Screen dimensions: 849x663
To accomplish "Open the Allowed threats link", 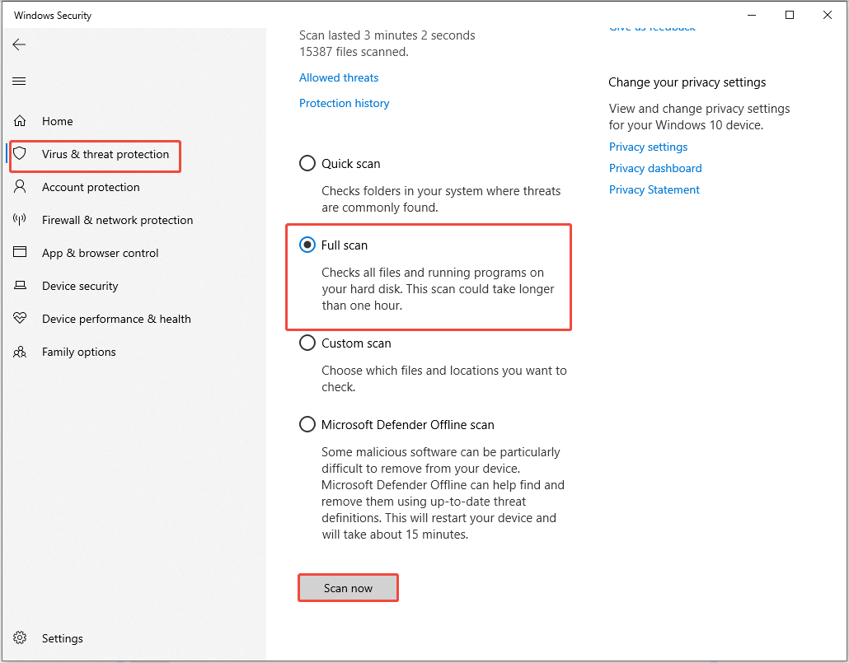I will [x=338, y=77].
